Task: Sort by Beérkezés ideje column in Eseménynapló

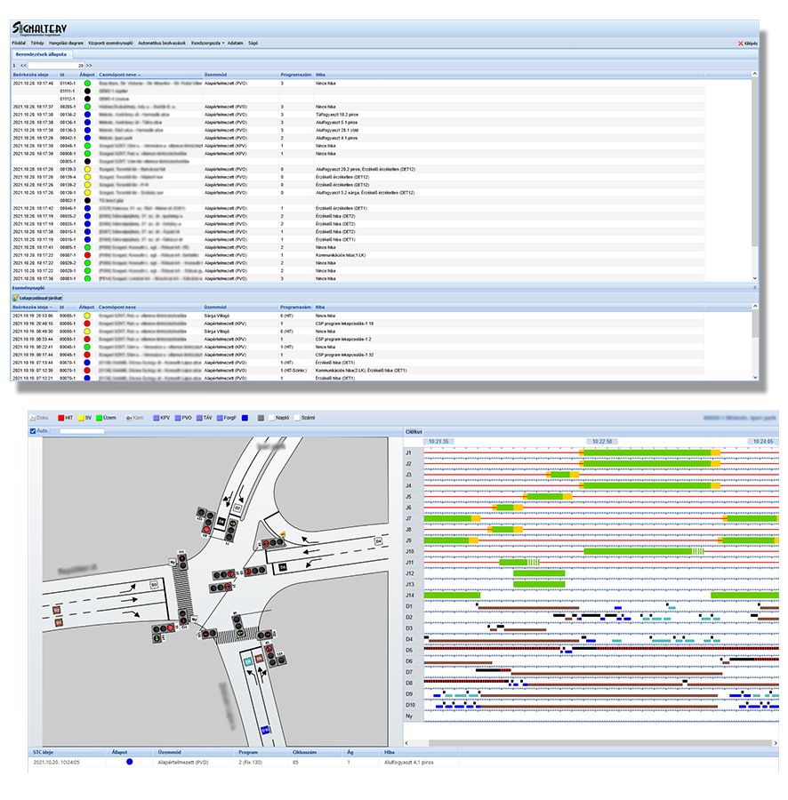Action: tap(30, 306)
